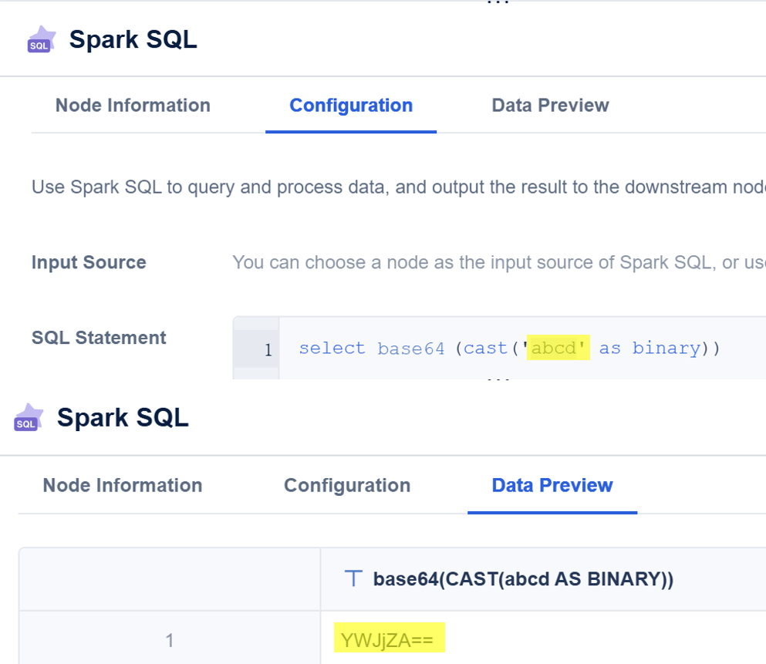Click the SQL Statement field label
The height and width of the screenshot is (664, 766).
click(x=99, y=338)
